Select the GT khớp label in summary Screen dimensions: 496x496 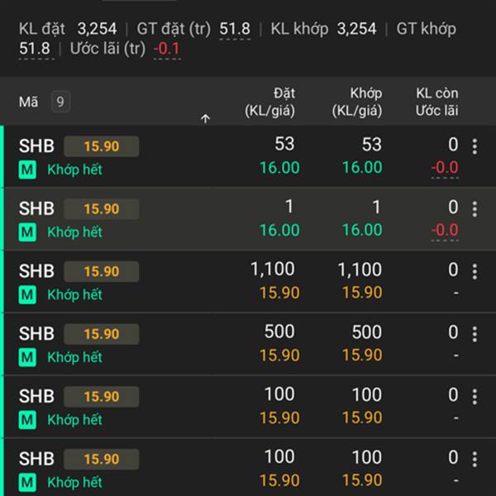pos(426,29)
